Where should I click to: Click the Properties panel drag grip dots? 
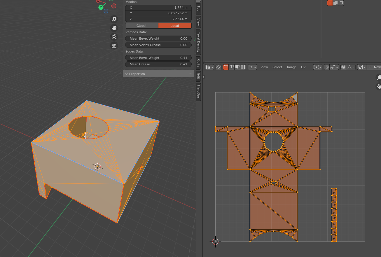[x=190, y=74]
